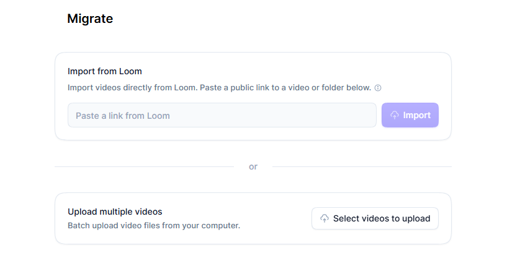Click the divider line left of "or"

click(x=144, y=167)
